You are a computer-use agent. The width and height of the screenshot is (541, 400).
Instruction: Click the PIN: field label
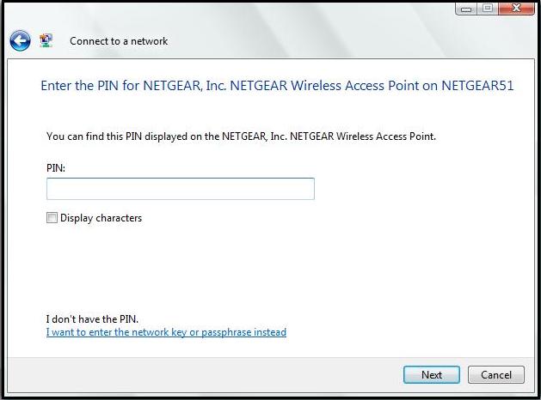56,168
